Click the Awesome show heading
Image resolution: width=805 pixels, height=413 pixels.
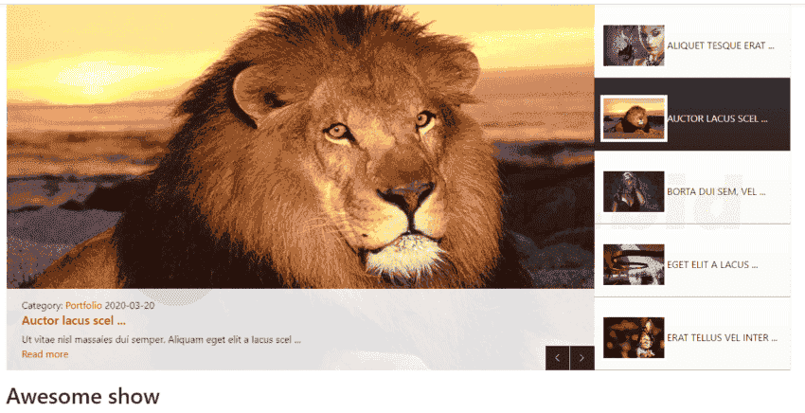(x=82, y=396)
